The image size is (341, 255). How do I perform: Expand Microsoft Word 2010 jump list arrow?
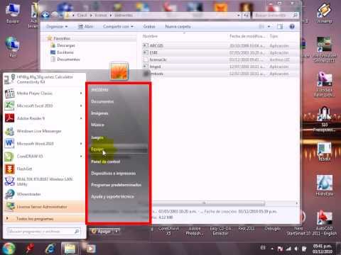tap(81, 144)
